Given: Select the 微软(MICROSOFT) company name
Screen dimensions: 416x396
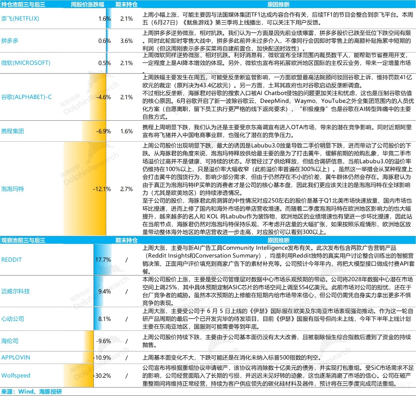Looking at the screenshot, I should tap(26, 63).
